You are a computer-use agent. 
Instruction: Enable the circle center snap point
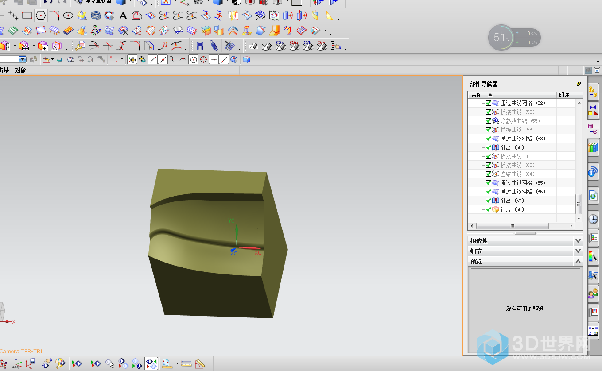pyautogui.click(x=193, y=59)
